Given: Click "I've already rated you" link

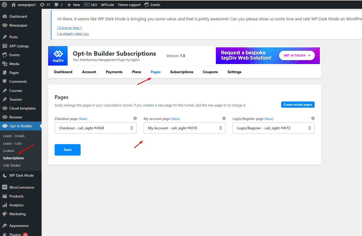Looking at the screenshot, I should click(x=73, y=34).
